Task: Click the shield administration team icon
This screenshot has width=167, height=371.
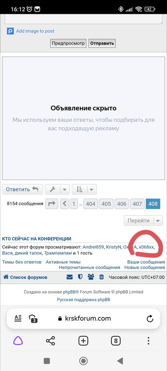Action: 80,277
